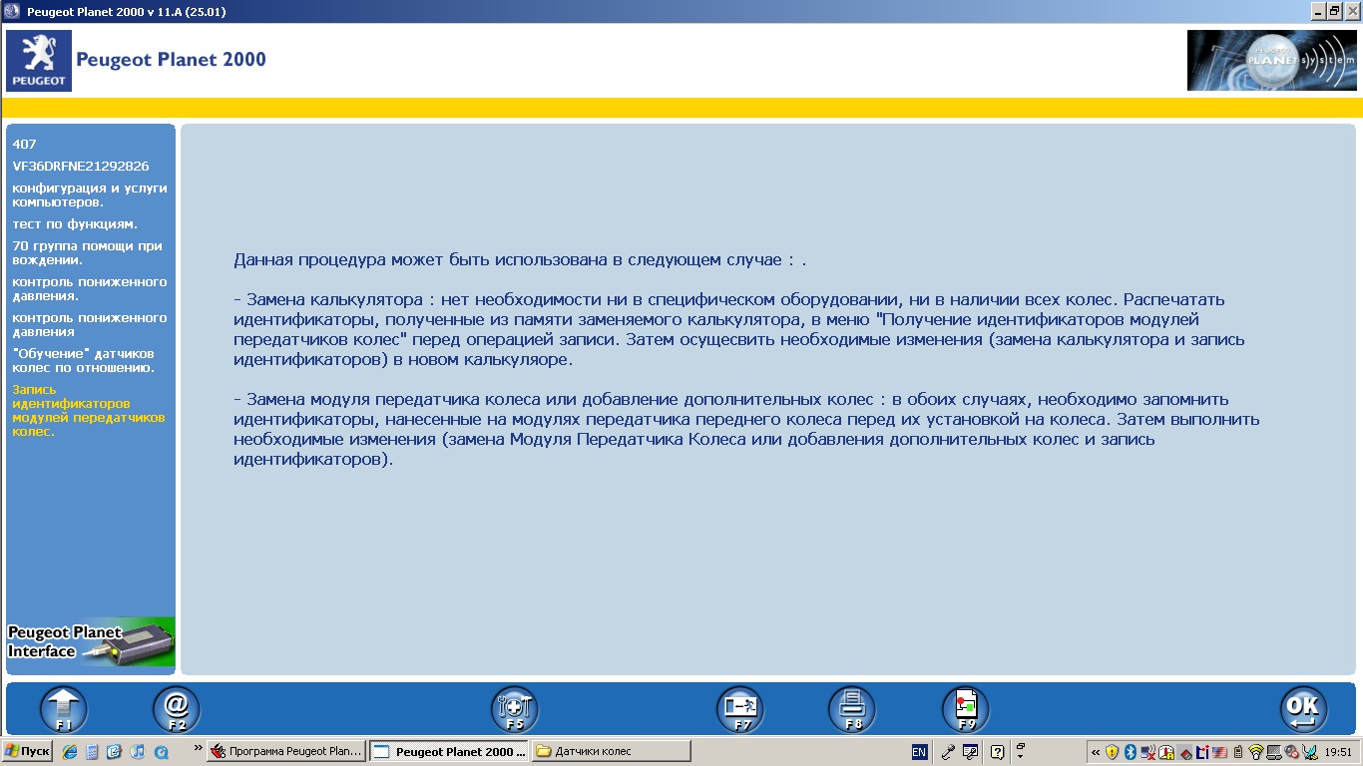Open 'конфигурация и услуги компьютеров' sidebar entry

pos(90,194)
